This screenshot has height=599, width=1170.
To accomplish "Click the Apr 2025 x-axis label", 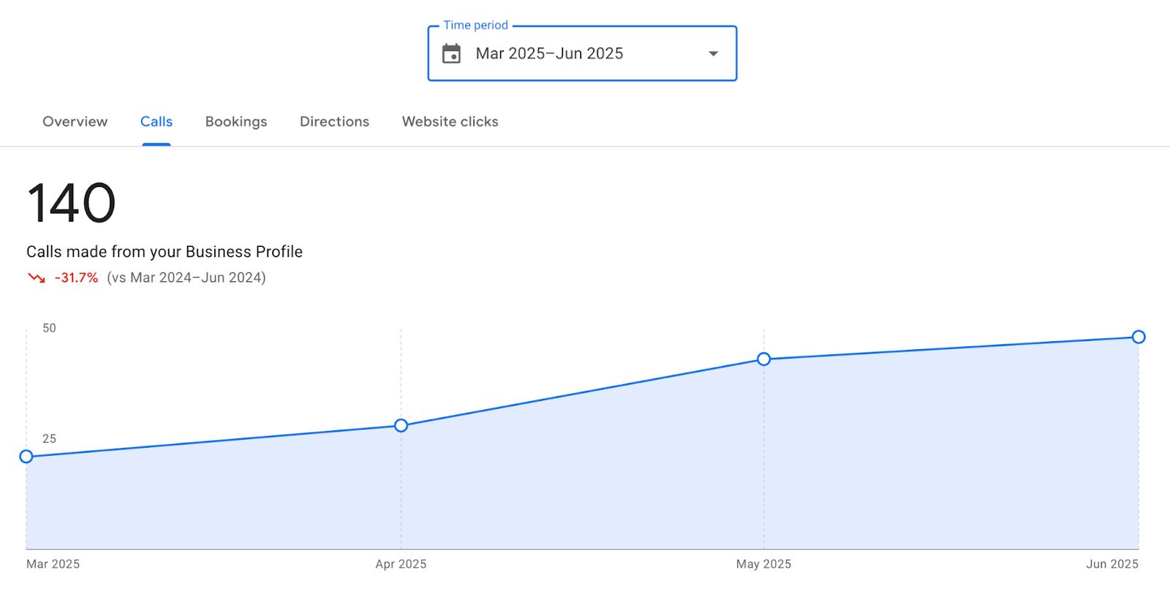I will point(401,564).
